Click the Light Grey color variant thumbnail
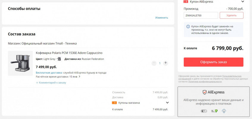 pos(59,59)
